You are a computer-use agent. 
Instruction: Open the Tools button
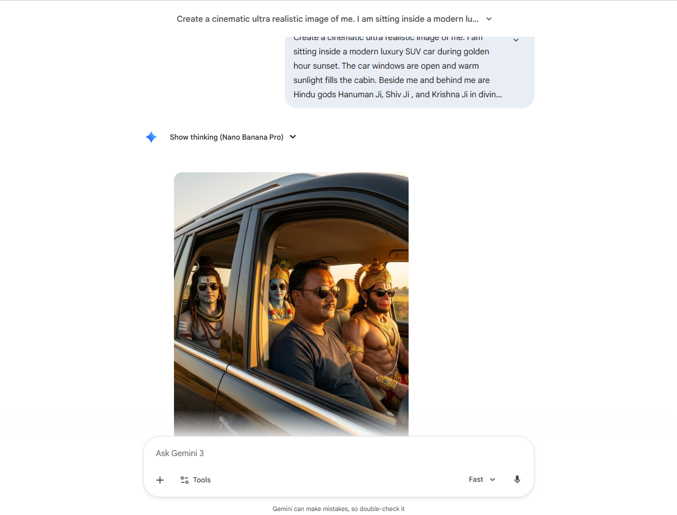pos(196,480)
